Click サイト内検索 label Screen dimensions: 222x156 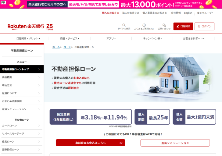(124, 29)
